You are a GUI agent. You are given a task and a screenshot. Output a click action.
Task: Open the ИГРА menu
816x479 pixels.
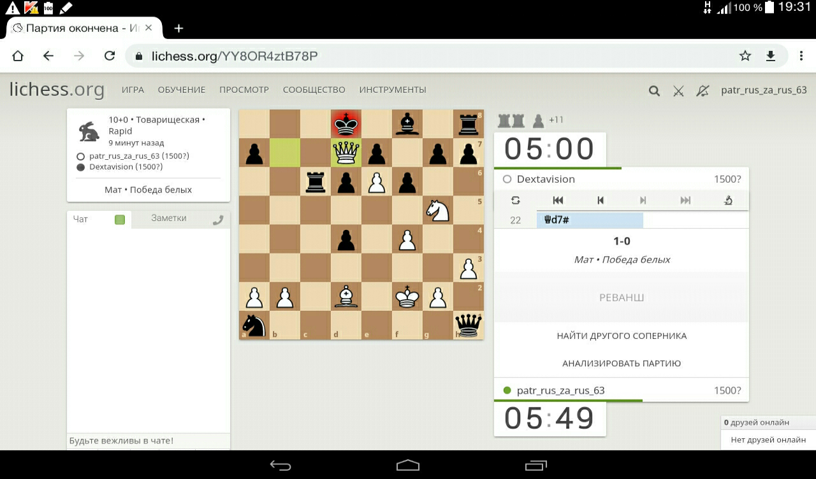coord(133,90)
